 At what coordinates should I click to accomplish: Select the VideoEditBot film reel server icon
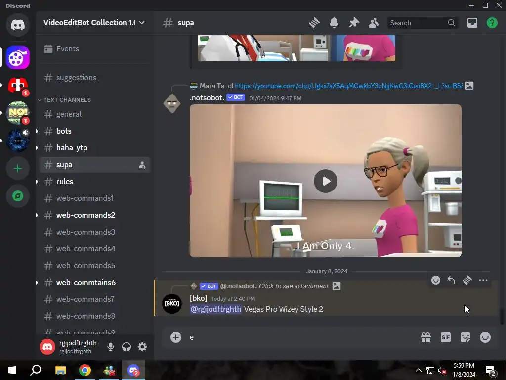point(18,57)
